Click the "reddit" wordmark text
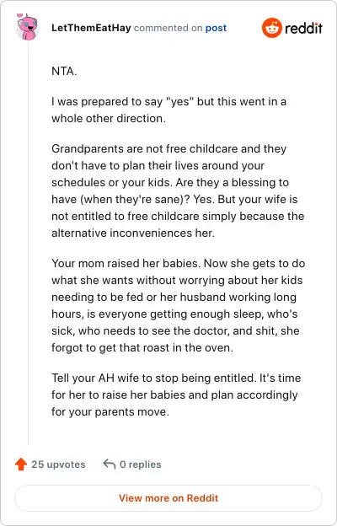Viewport: 337px width, 526px height. pos(303,28)
